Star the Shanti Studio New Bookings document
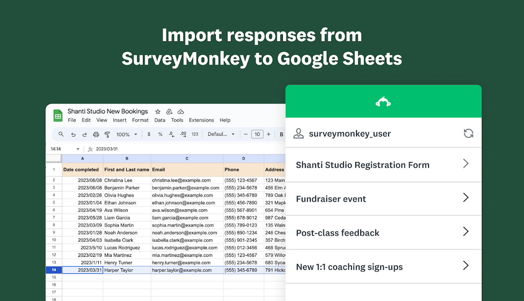 click(158, 112)
